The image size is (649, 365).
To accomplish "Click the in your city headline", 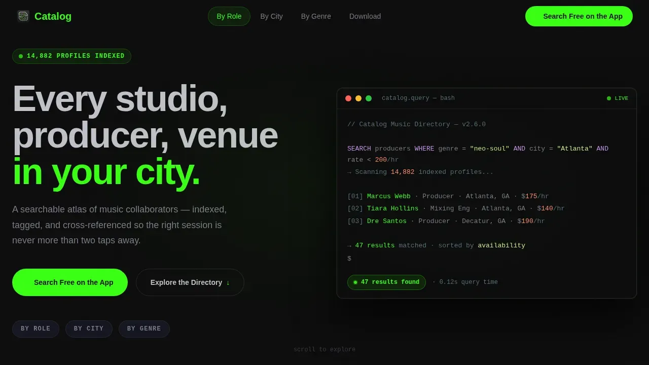I will pyautogui.click(x=106, y=172).
